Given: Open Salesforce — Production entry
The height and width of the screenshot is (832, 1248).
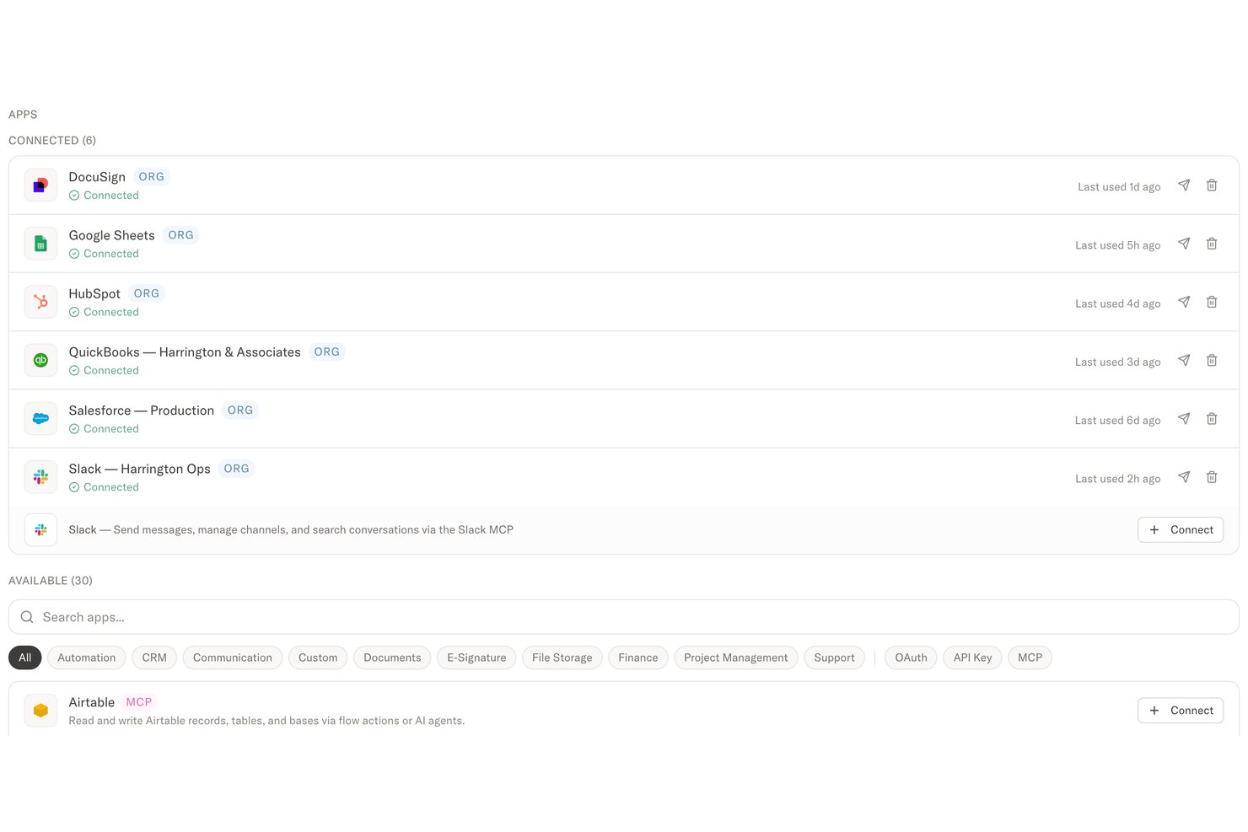Looking at the screenshot, I should point(142,411).
